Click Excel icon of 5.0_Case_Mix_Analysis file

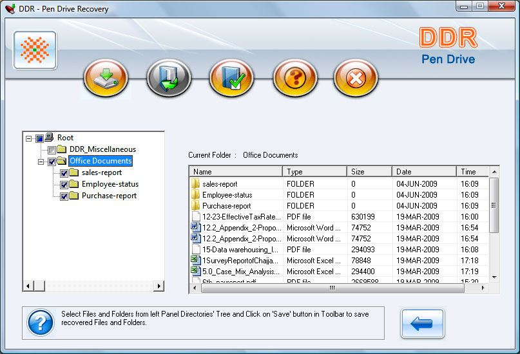[196, 271]
